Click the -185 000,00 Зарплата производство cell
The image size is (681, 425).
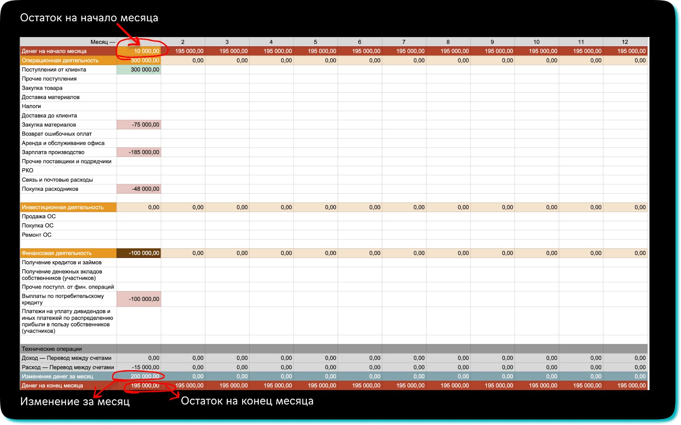coord(139,152)
